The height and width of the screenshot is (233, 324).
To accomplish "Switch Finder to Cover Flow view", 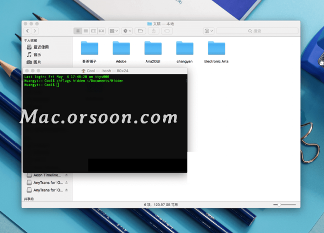I will pyautogui.click(x=102, y=31).
